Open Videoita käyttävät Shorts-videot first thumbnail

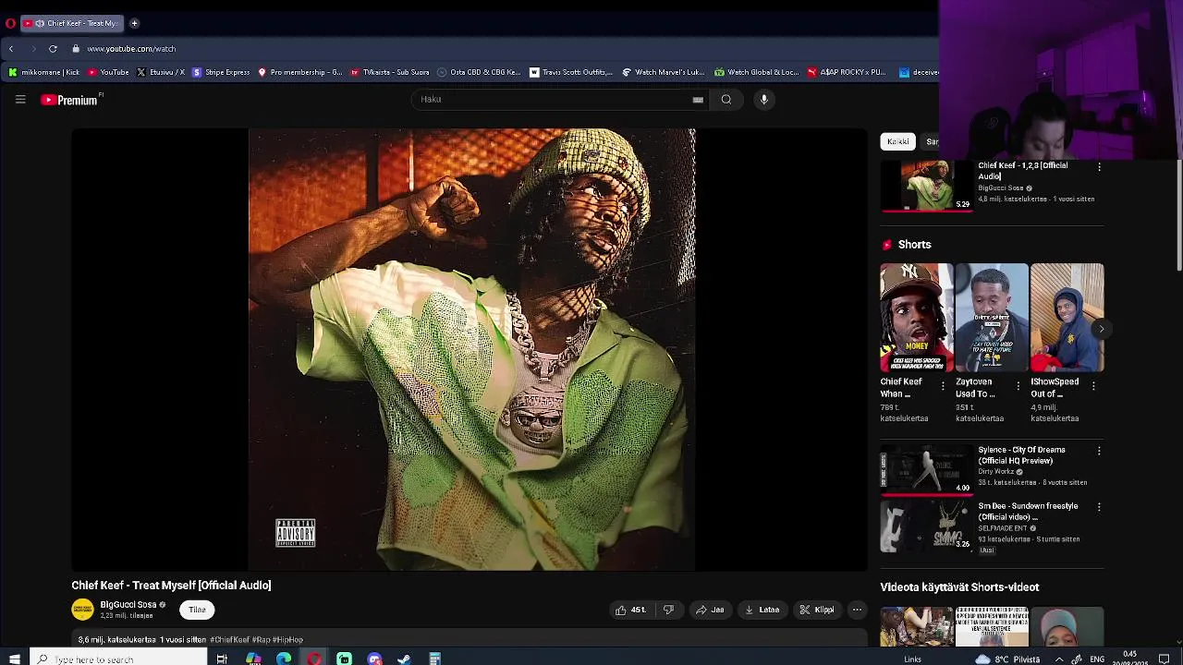916,626
